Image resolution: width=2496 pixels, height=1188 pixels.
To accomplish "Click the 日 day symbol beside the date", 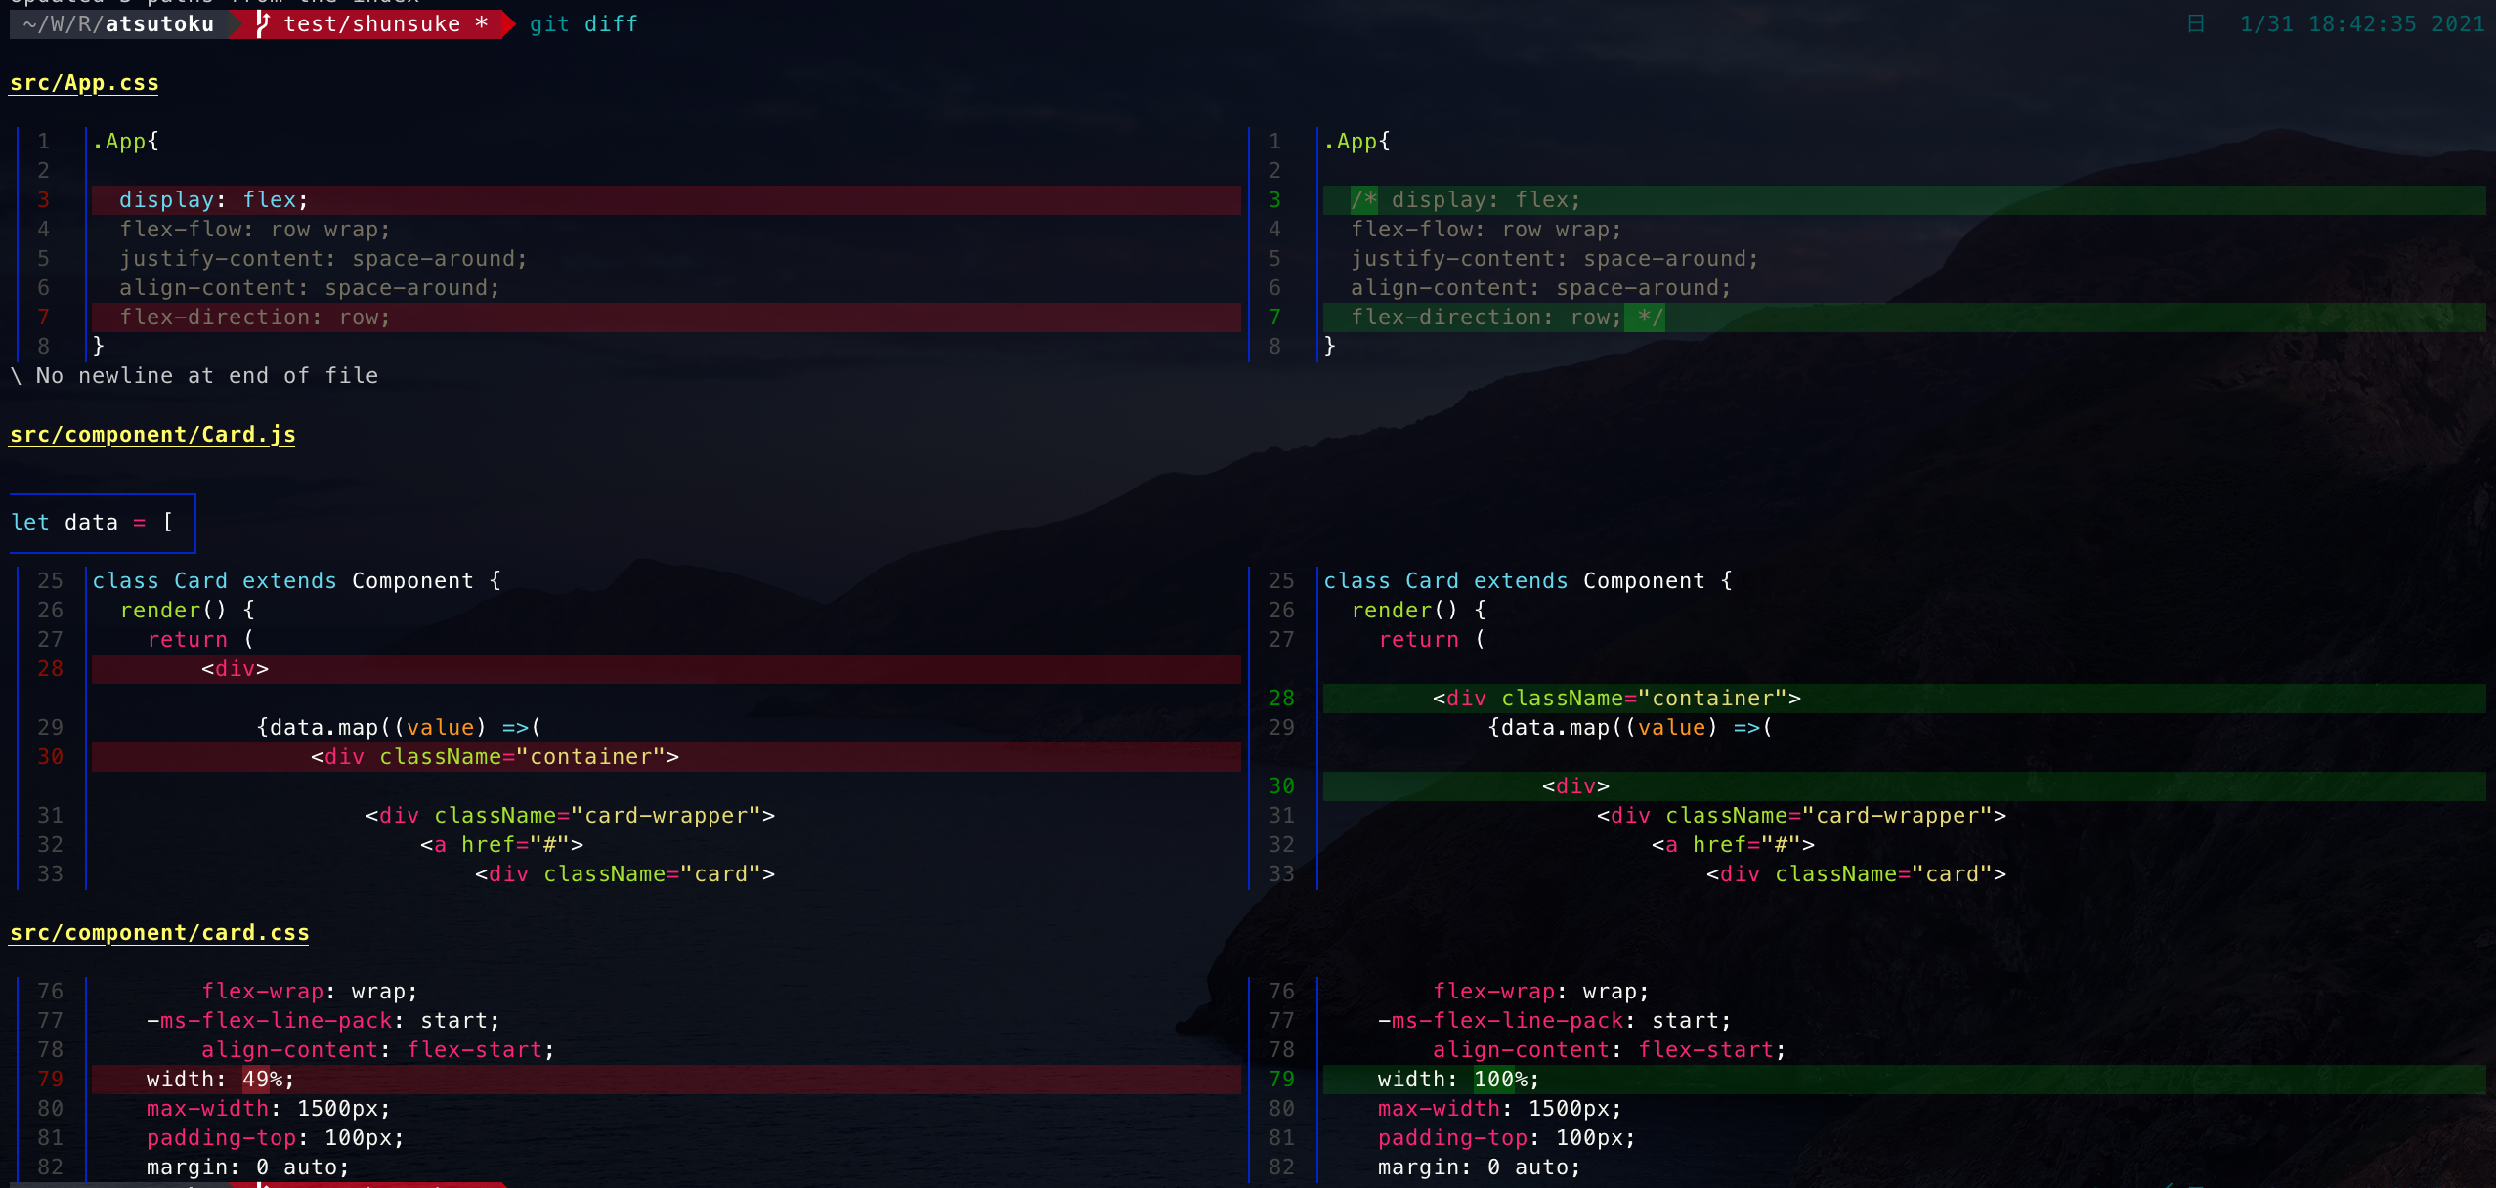I will pyautogui.click(x=2195, y=24).
